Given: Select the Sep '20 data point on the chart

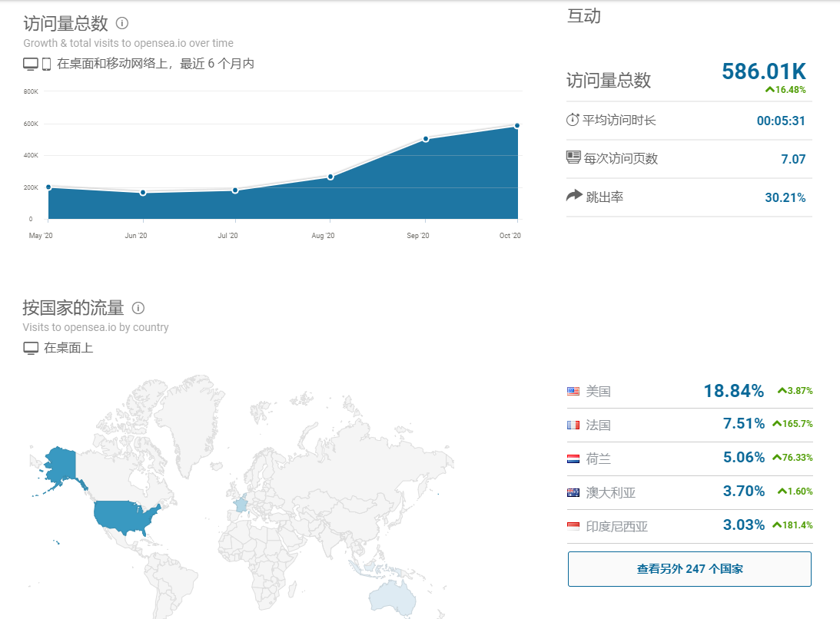Looking at the screenshot, I should point(426,139).
